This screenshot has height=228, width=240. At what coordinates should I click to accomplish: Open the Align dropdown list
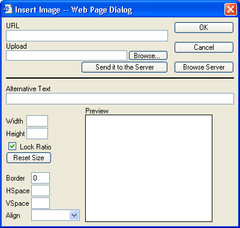(74, 215)
